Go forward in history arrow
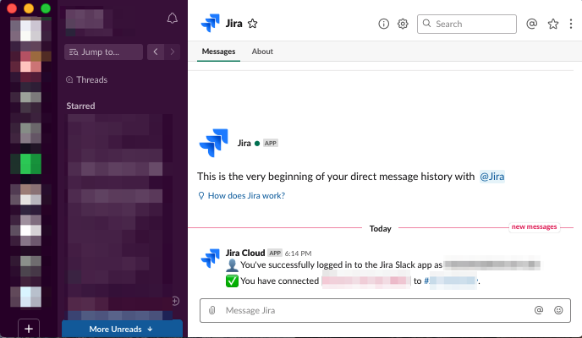582x338 pixels. [x=173, y=52]
